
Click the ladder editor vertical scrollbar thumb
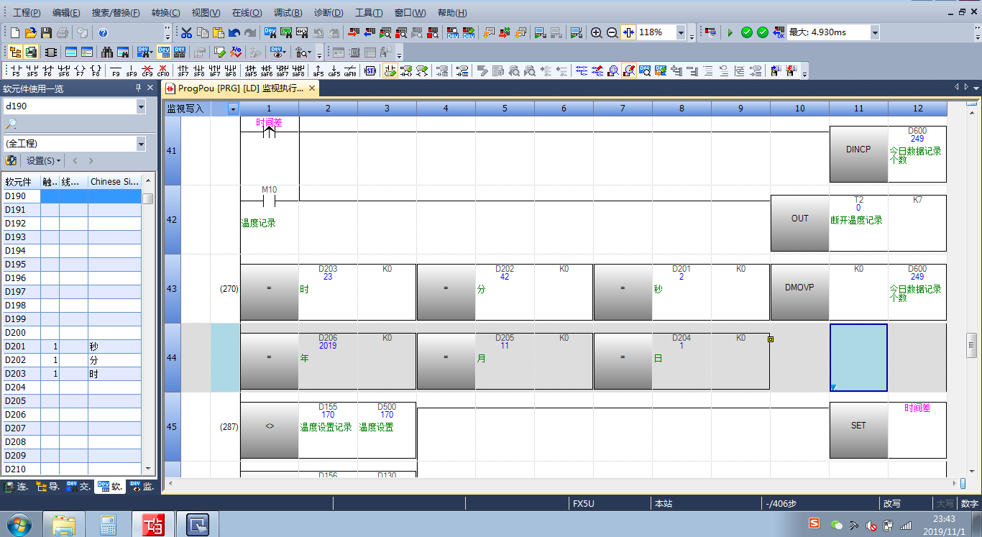[x=971, y=345]
